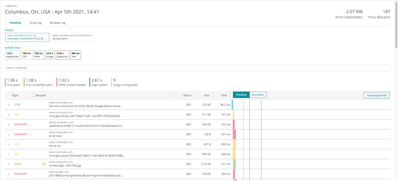This screenshot has width=398, height=181.
Task: Open the Timeline tab
Action: [15, 22]
